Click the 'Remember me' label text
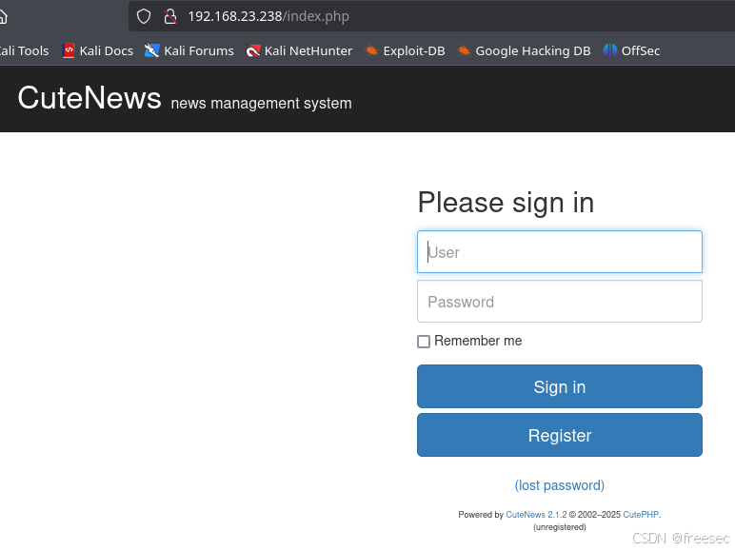This screenshot has height=551, width=735. (478, 341)
